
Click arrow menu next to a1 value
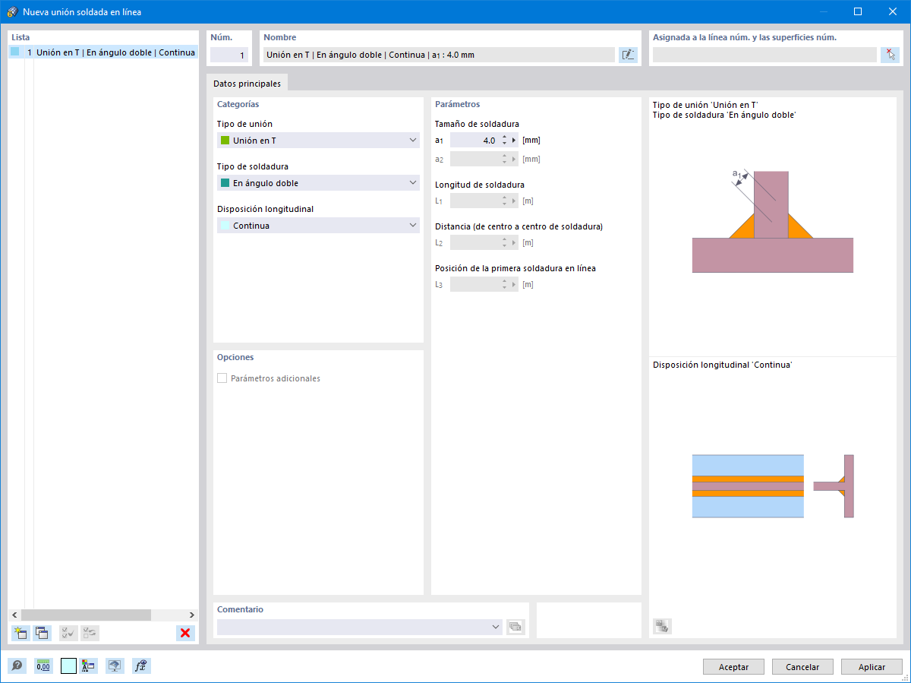[x=514, y=141]
